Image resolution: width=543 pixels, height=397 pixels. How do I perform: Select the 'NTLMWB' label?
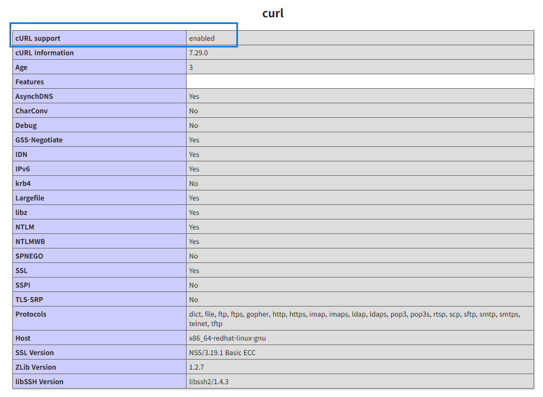[x=30, y=242]
